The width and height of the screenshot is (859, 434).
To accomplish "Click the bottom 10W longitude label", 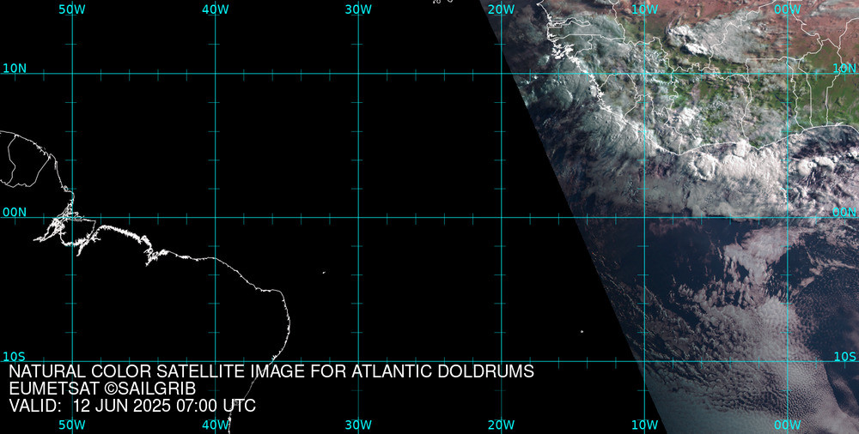I will [645, 425].
